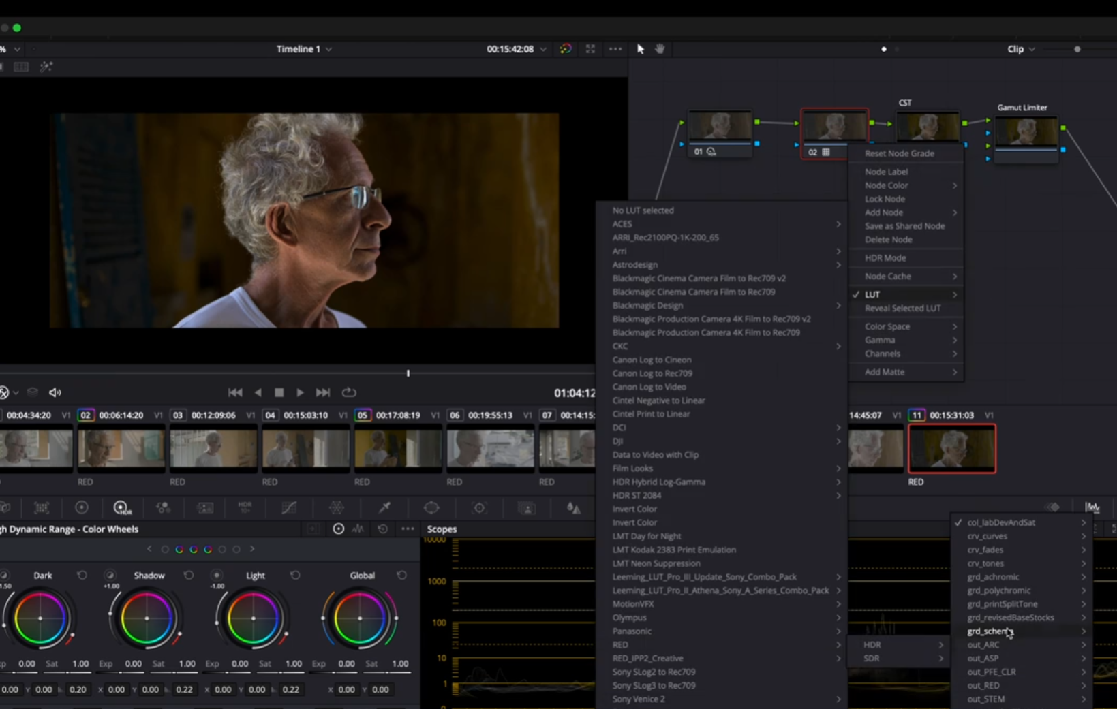This screenshot has height=709, width=1117.
Task: Reset the Dark wheel
Action: click(82, 576)
